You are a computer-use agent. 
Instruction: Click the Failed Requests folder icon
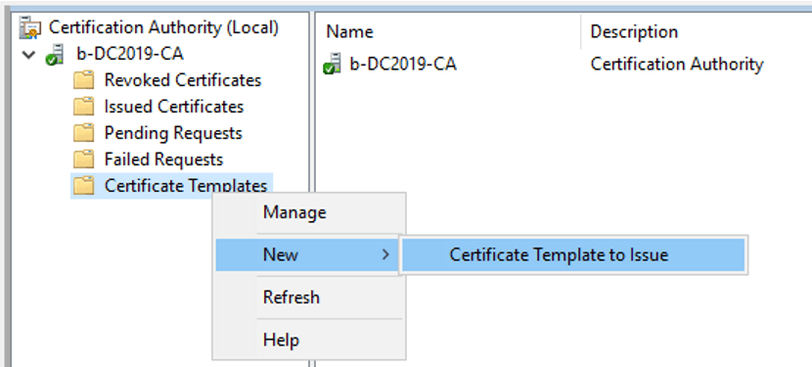coord(83,160)
